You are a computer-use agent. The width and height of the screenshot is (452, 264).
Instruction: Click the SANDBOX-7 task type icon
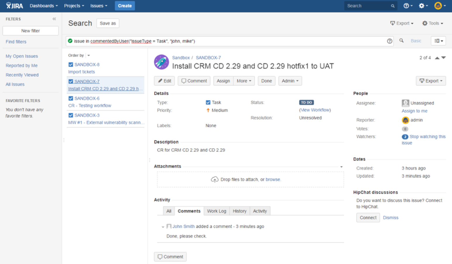pyautogui.click(x=71, y=82)
